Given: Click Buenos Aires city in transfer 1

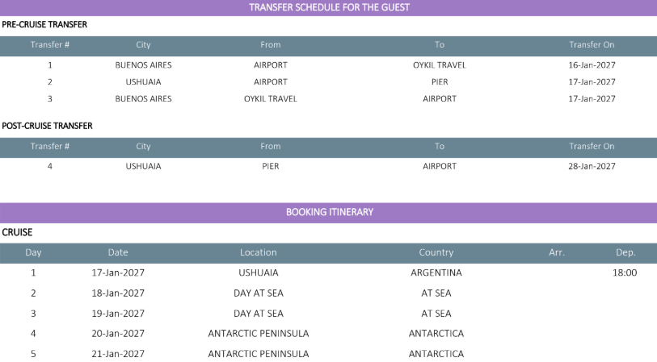Looking at the screenshot, I should (x=143, y=65).
